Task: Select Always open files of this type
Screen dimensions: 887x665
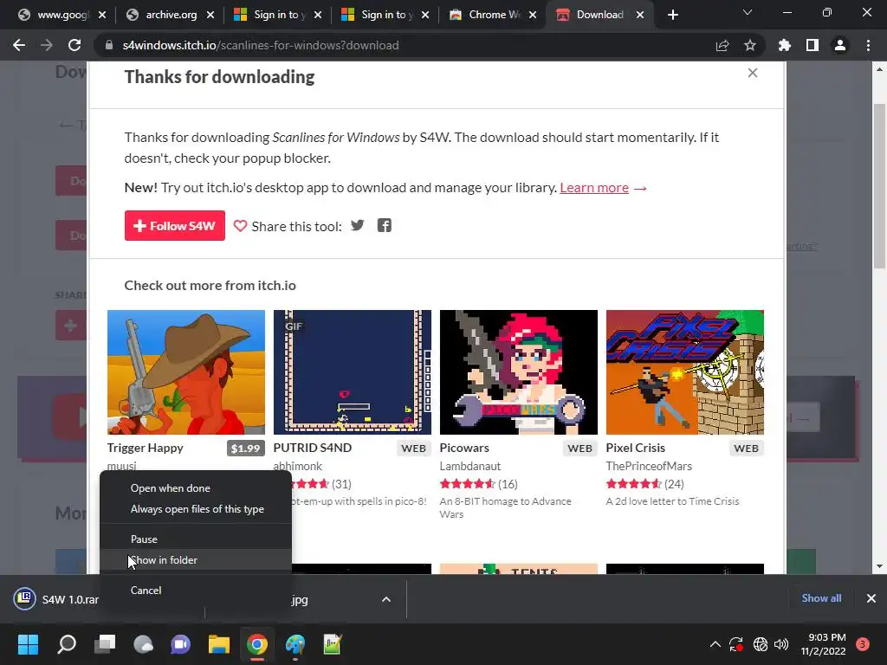Action: [196, 509]
